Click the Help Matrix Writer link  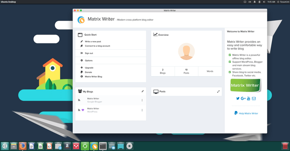pyautogui.click(x=249, y=114)
